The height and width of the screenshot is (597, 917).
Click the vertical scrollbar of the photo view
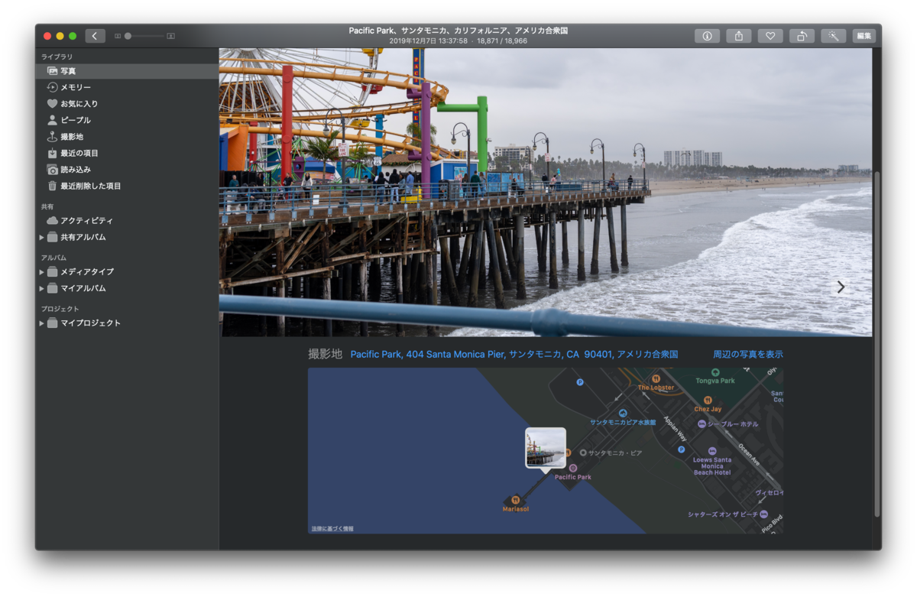877,344
